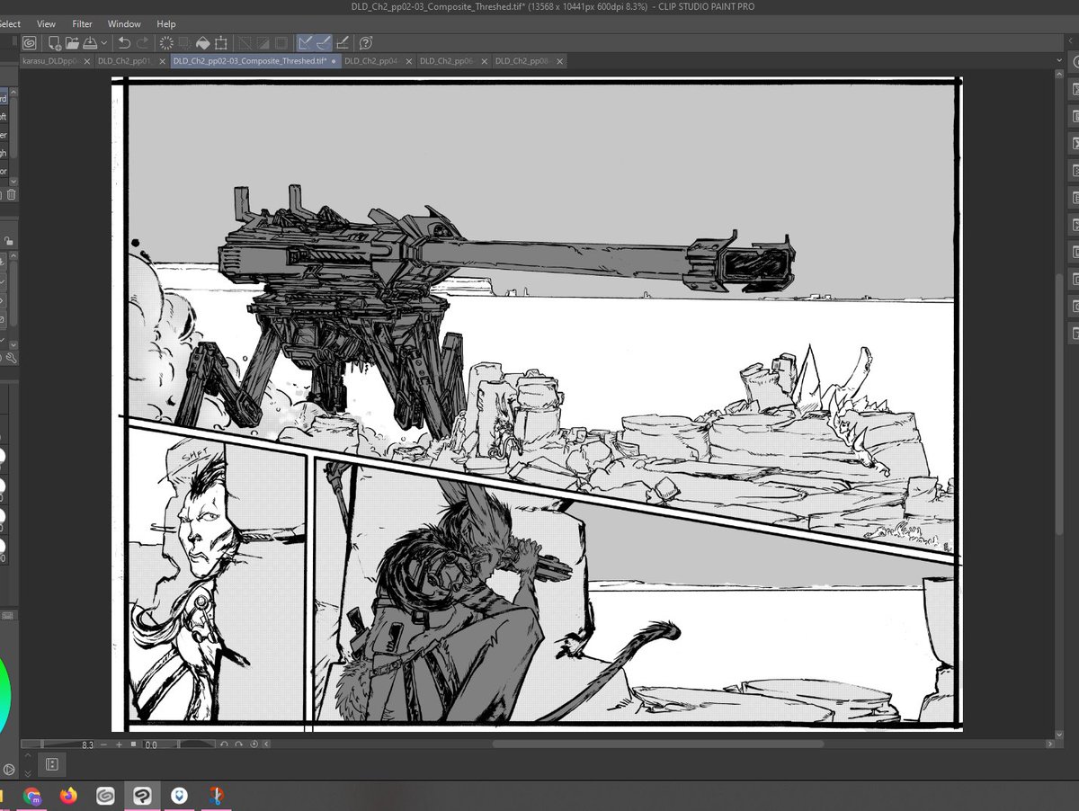Click the up chevron beside the timeline icon

(x=28, y=755)
